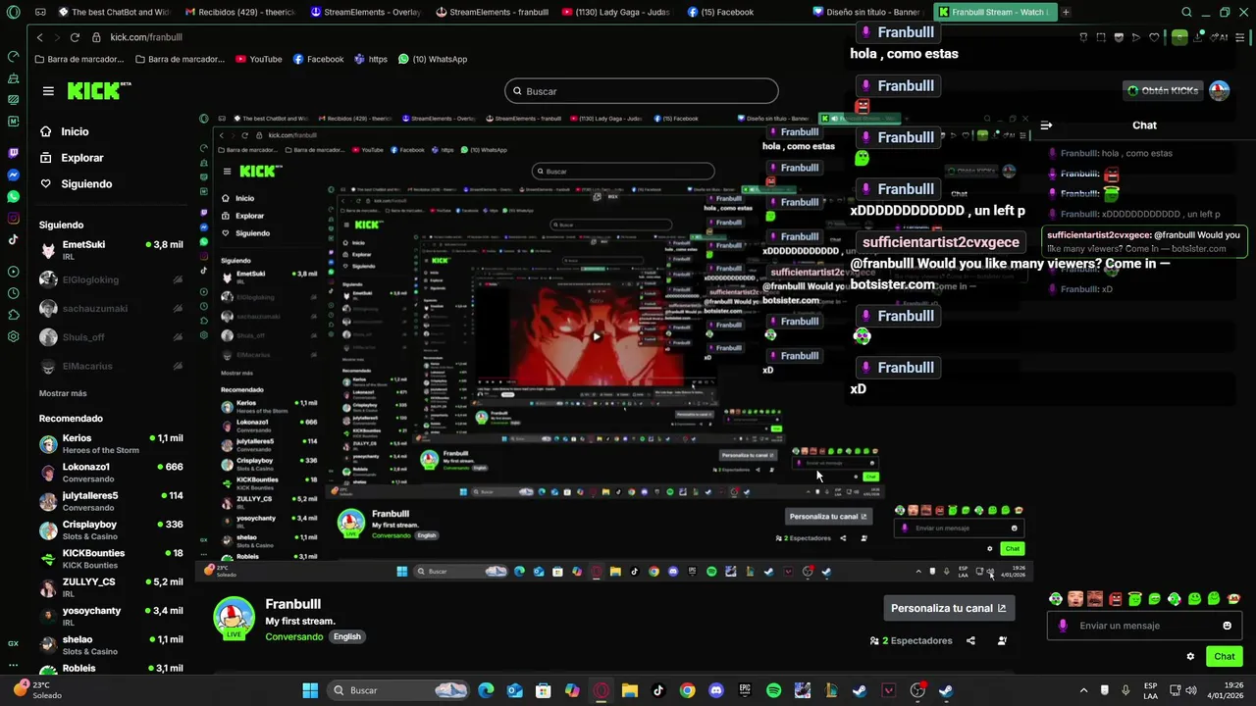Open Instagram in Opera GX sidebar
The image size is (1256, 706).
[x=13, y=219]
